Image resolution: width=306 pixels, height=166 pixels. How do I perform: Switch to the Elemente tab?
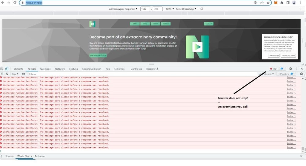[19, 69]
